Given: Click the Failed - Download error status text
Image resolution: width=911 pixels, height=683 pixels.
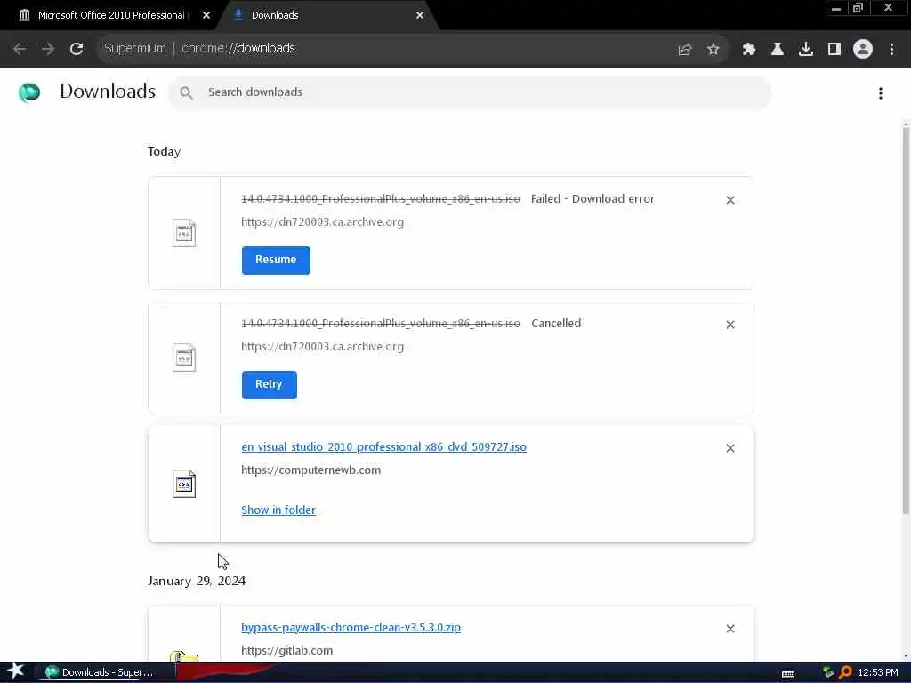Looking at the screenshot, I should coord(593,199).
